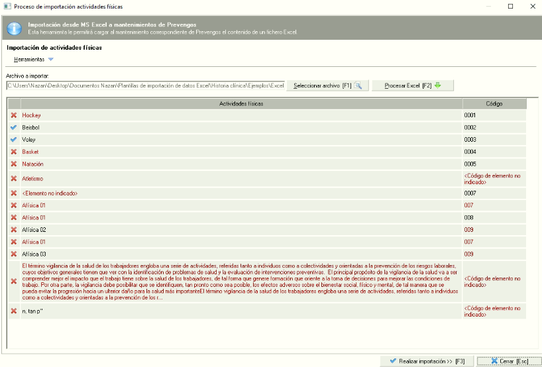
Task: Select the long vigilancia de la salud text row
Action: 241,281
